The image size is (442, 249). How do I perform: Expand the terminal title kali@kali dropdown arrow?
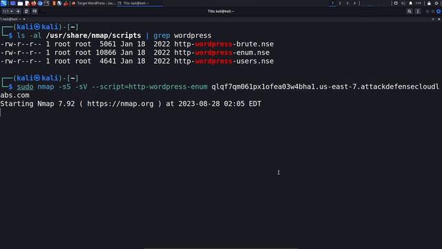click(x=24, y=19)
